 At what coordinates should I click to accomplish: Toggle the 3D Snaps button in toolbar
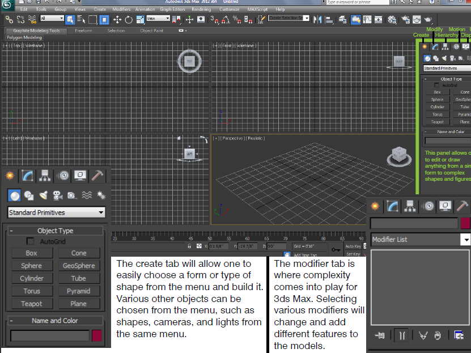click(x=215, y=20)
